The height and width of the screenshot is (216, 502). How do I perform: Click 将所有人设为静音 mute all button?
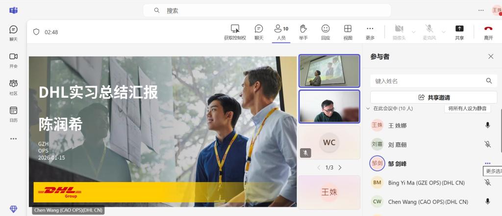(x=467, y=108)
